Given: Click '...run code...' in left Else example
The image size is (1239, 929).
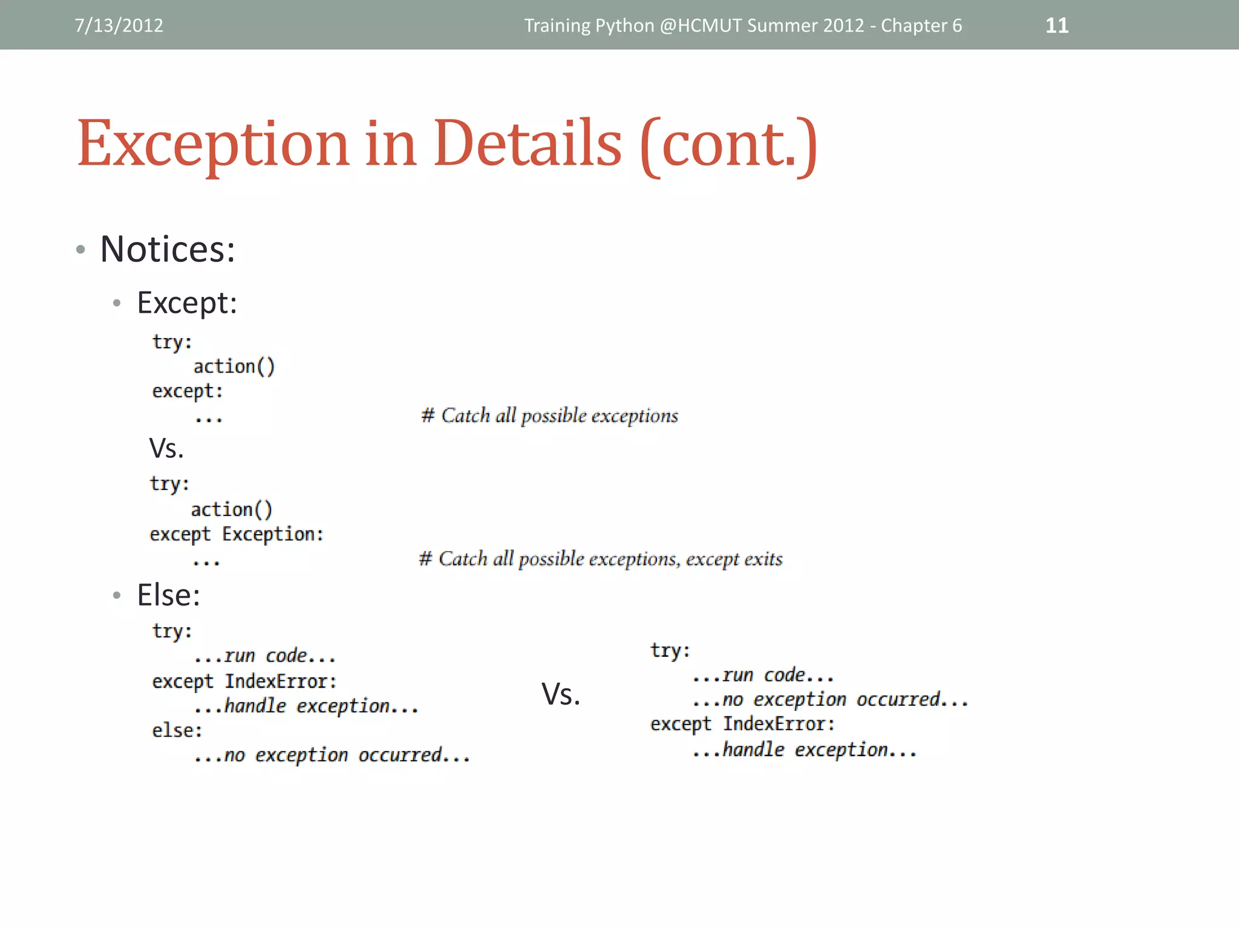Looking at the screenshot, I should (x=264, y=656).
